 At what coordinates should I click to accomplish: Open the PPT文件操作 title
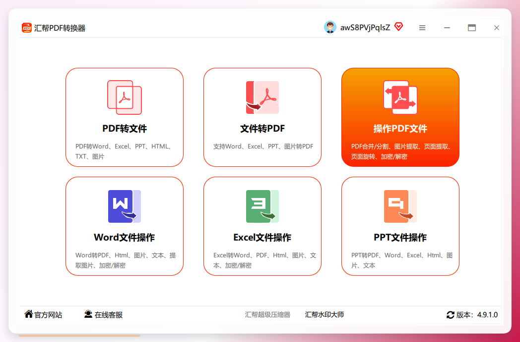point(400,237)
